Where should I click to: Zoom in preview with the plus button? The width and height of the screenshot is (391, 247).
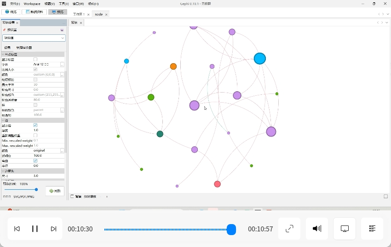click(x=107, y=197)
